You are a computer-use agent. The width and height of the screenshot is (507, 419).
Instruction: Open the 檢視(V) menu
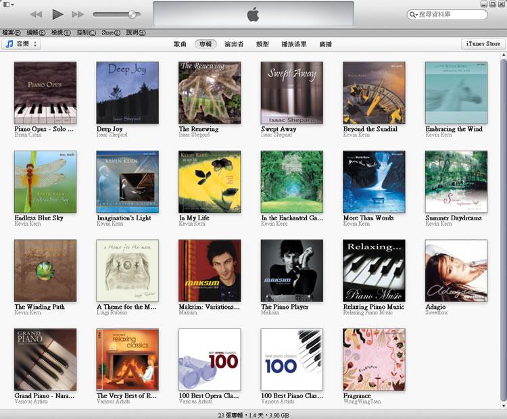[61, 32]
